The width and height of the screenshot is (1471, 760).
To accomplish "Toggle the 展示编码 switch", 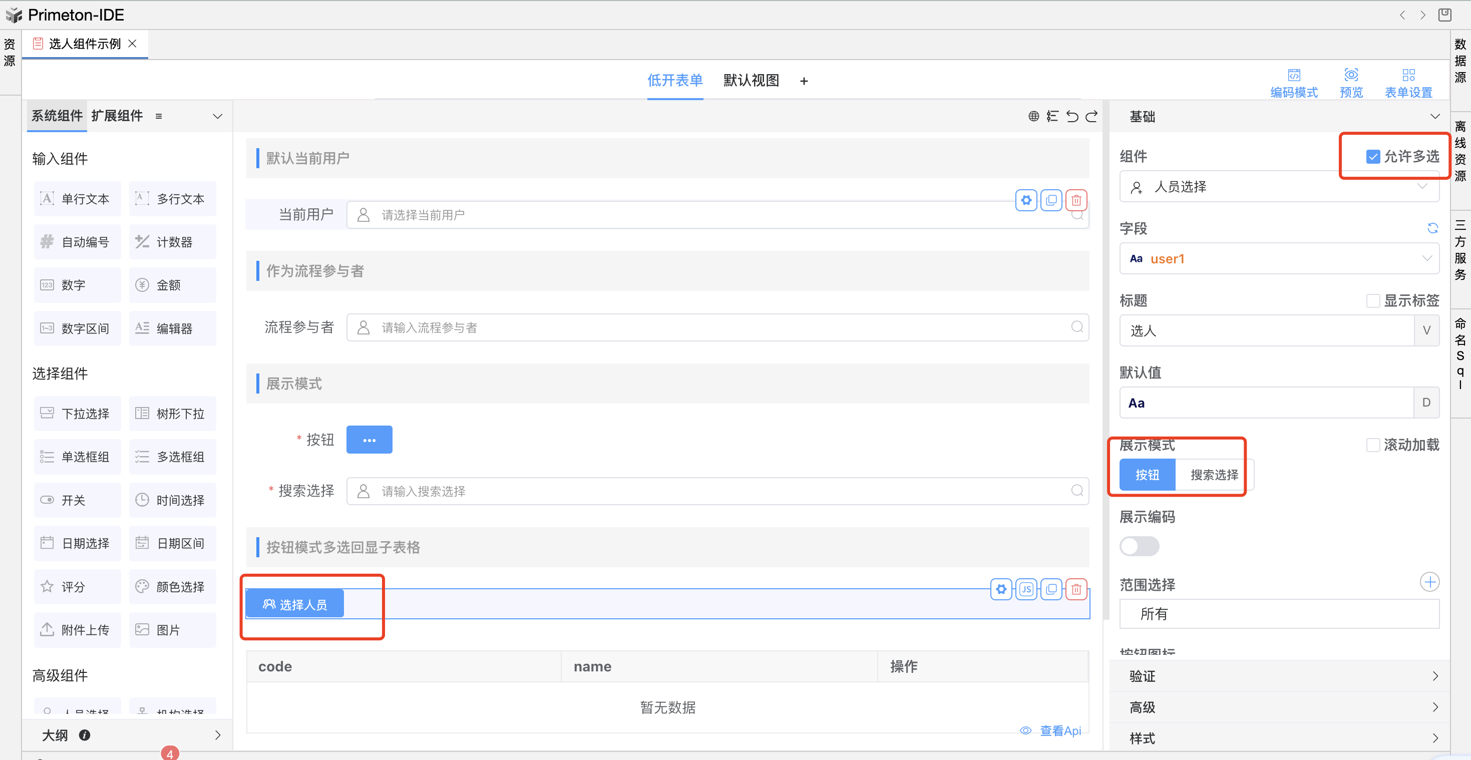I will pos(1139,546).
